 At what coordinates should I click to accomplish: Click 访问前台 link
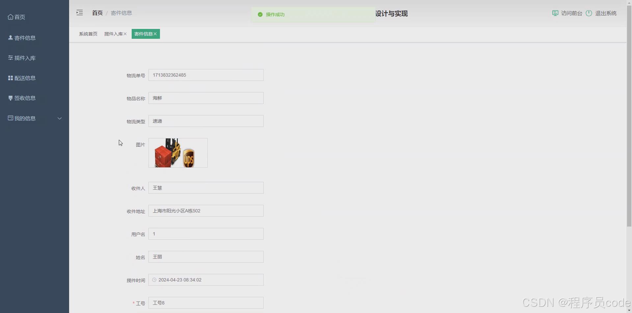point(572,13)
